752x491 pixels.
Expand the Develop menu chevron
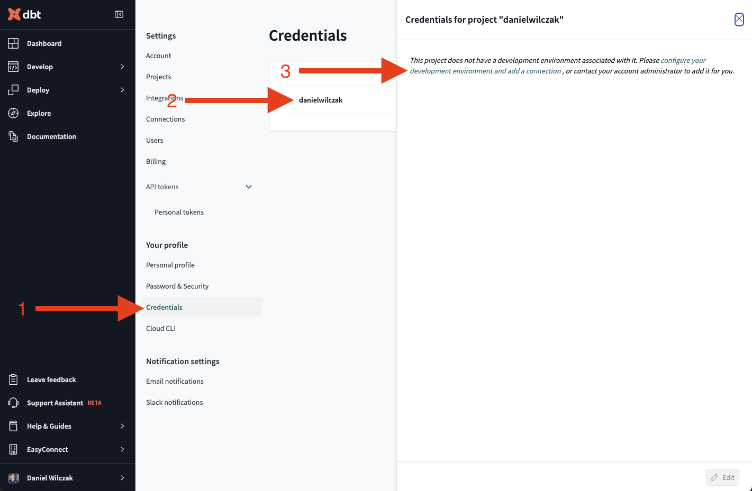point(122,67)
